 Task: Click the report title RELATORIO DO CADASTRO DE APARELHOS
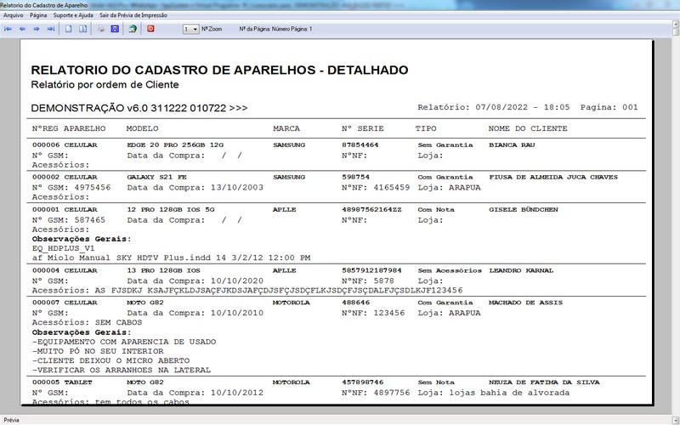[219, 70]
